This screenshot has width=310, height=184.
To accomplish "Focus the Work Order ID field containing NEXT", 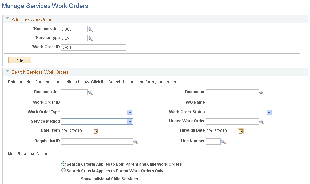I will (93, 47).
